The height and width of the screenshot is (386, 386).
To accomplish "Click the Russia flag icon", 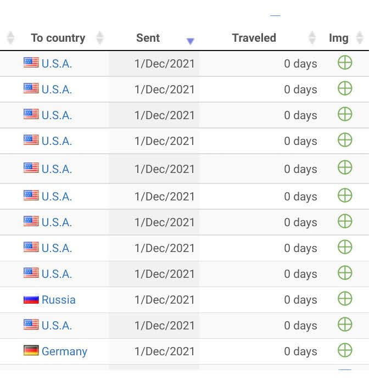I will tap(31, 300).
